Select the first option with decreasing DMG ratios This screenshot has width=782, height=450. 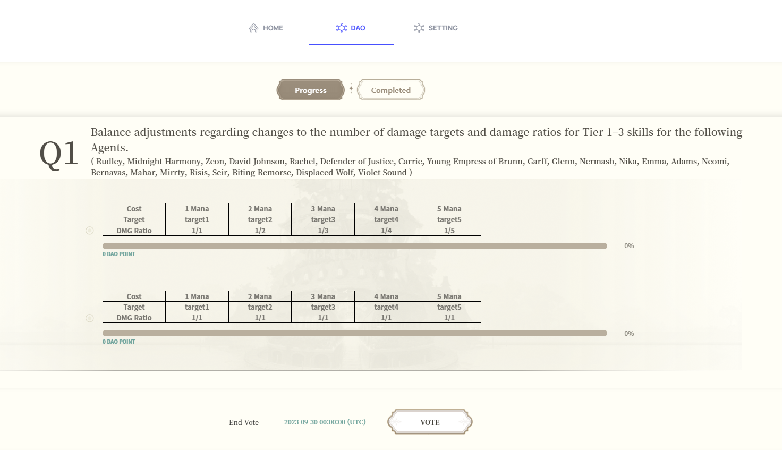(x=90, y=231)
